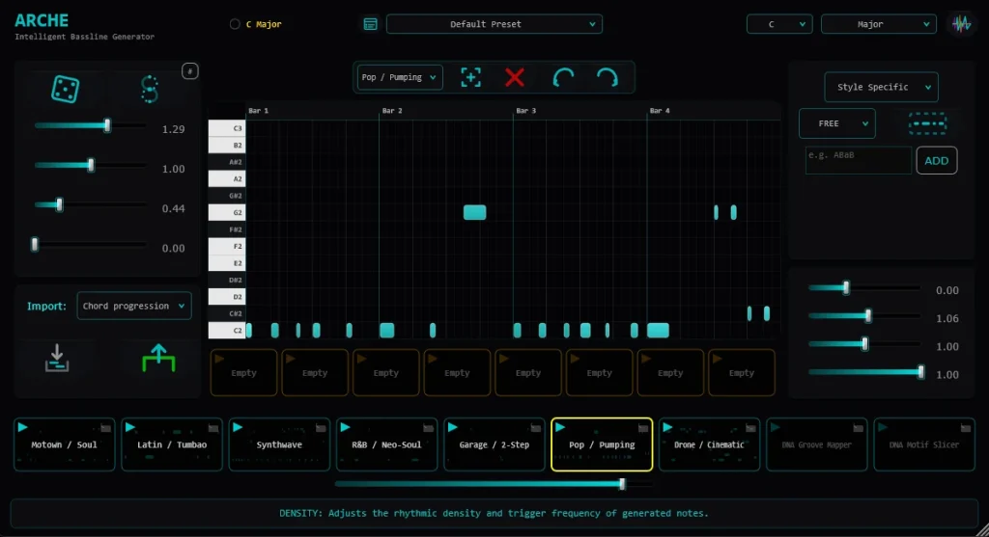The width and height of the screenshot is (989, 537).
Task: Open the C key dropdown
Action: [x=779, y=24]
